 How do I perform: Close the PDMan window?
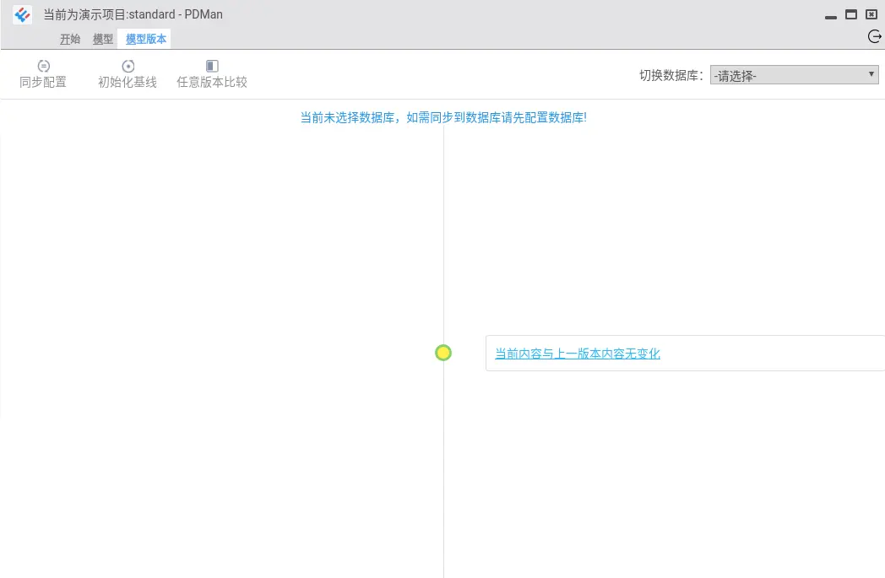tap(871, 14)
